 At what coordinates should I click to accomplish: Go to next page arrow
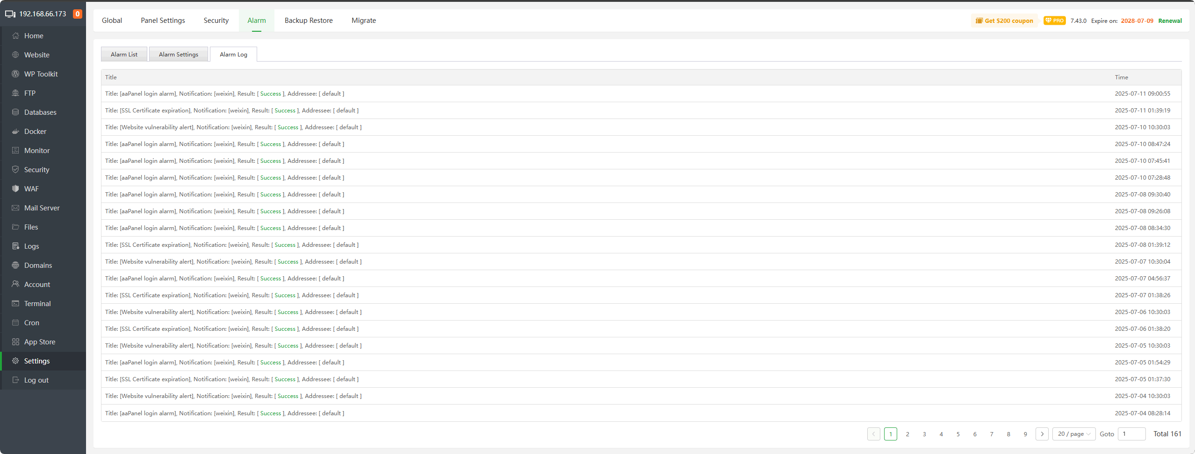point(1042,434)
